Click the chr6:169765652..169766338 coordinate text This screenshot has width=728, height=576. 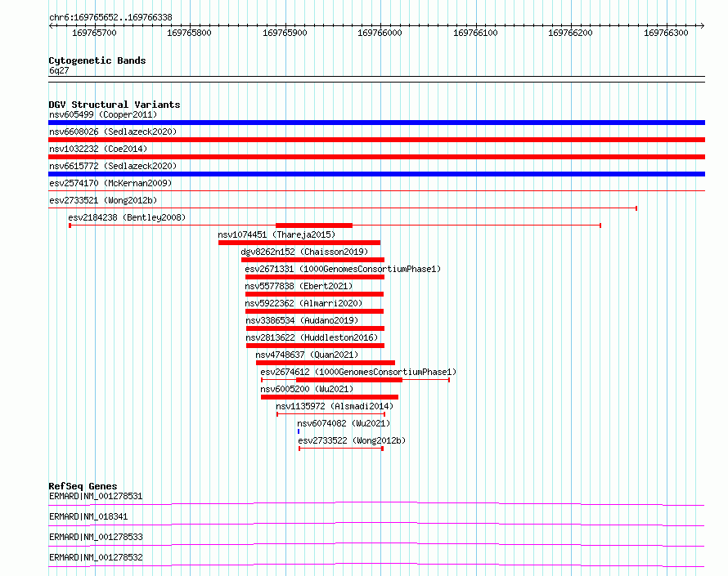(110, 18)
